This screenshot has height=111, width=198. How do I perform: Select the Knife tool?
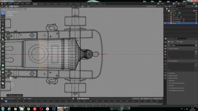point(3,62)
